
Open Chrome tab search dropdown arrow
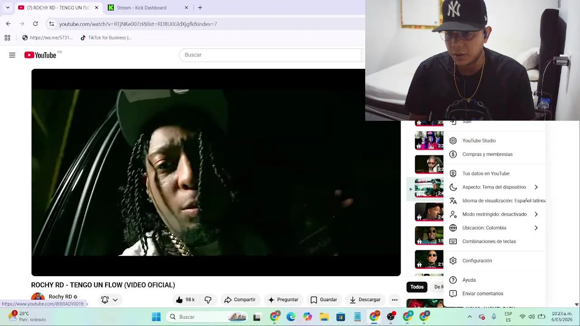(8, 8)
